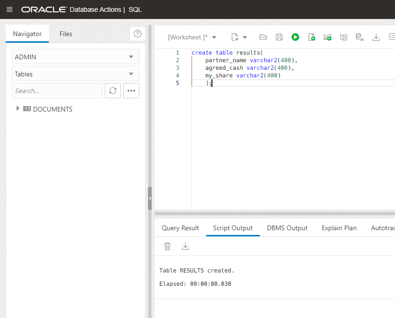Click the Download editor content icon
Viewport: 395px width, 318px height.
point(376,37)
